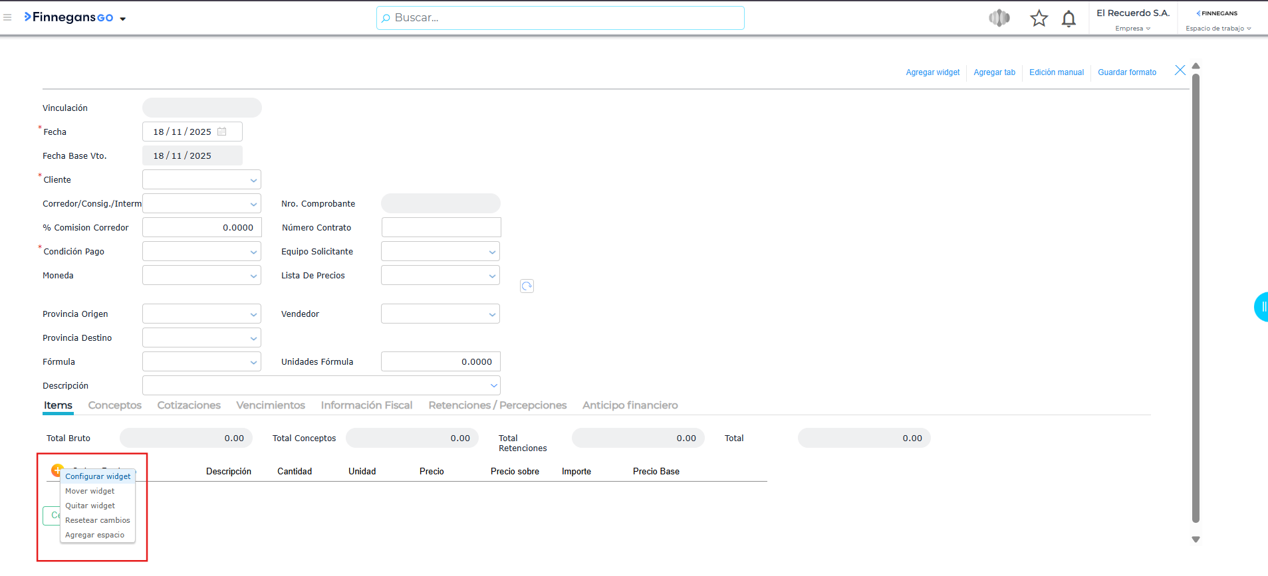
Task: Open the hamburger menu icon
Action: click(x=7, y=18)
